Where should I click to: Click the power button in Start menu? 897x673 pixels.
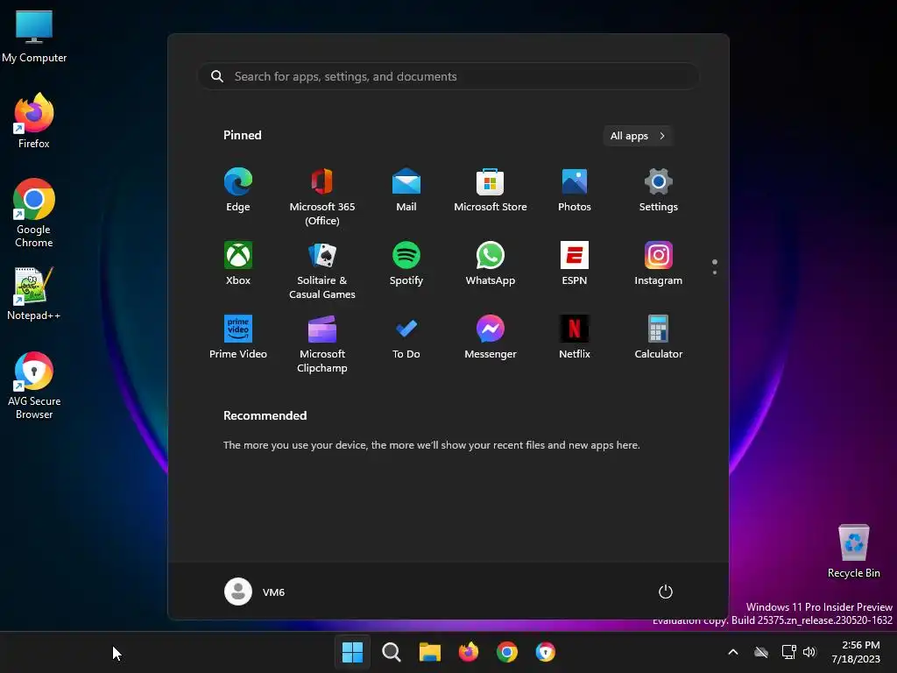point(666,592)
